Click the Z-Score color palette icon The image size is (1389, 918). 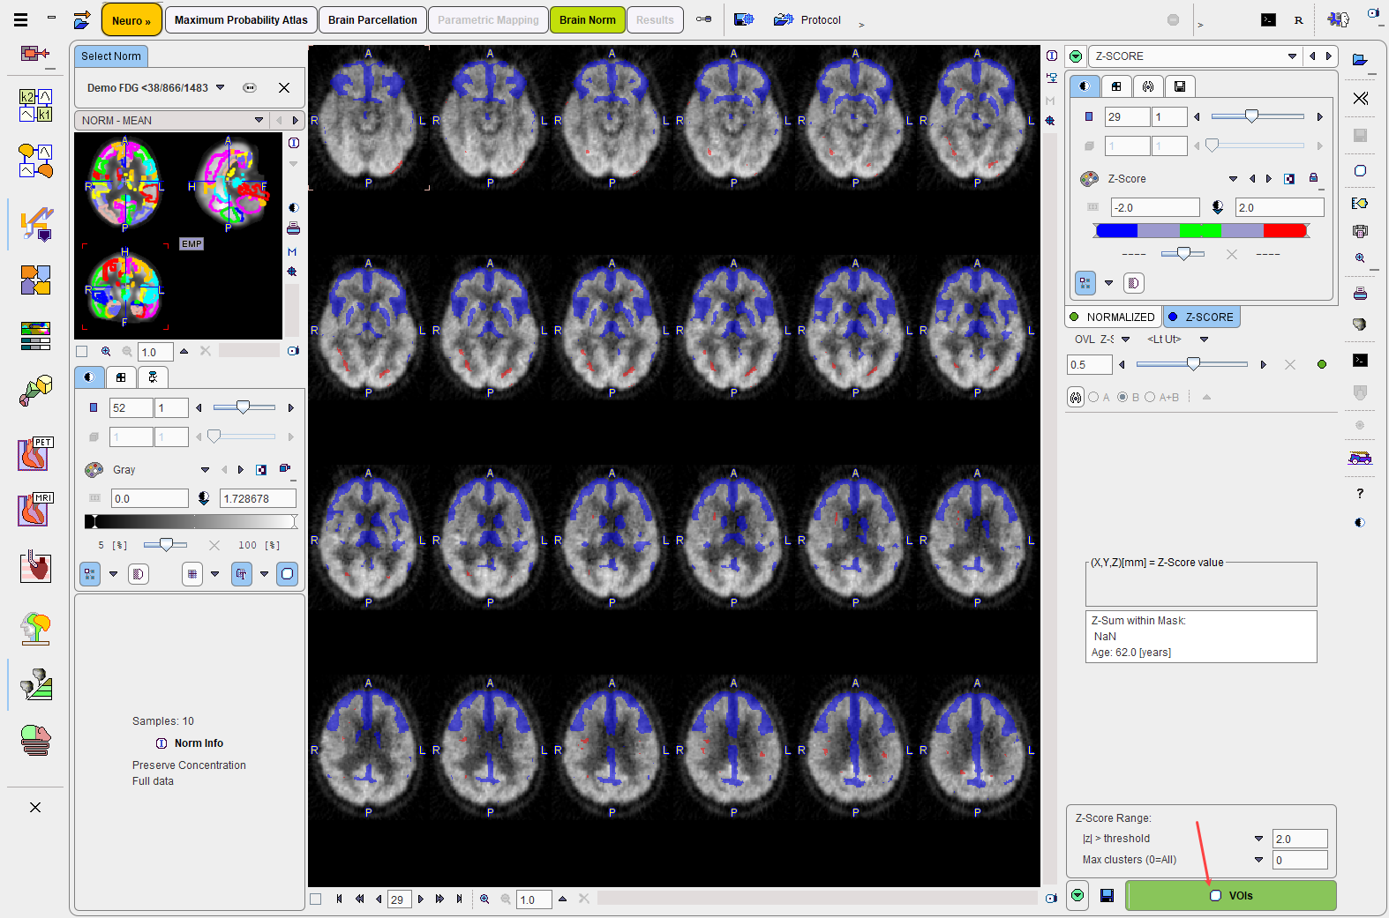[x=1089, y=178]
